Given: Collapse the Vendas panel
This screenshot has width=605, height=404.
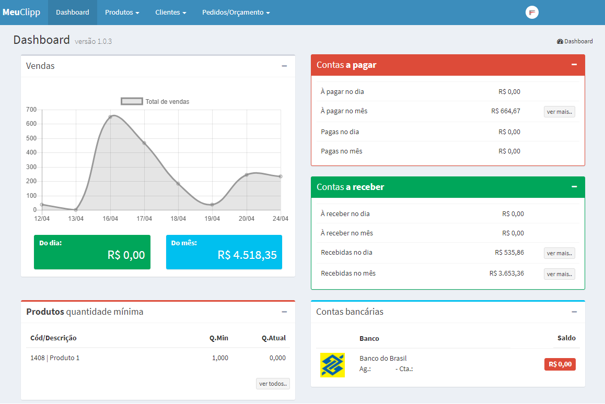Looking at the screenshot, I should point(284,66).
